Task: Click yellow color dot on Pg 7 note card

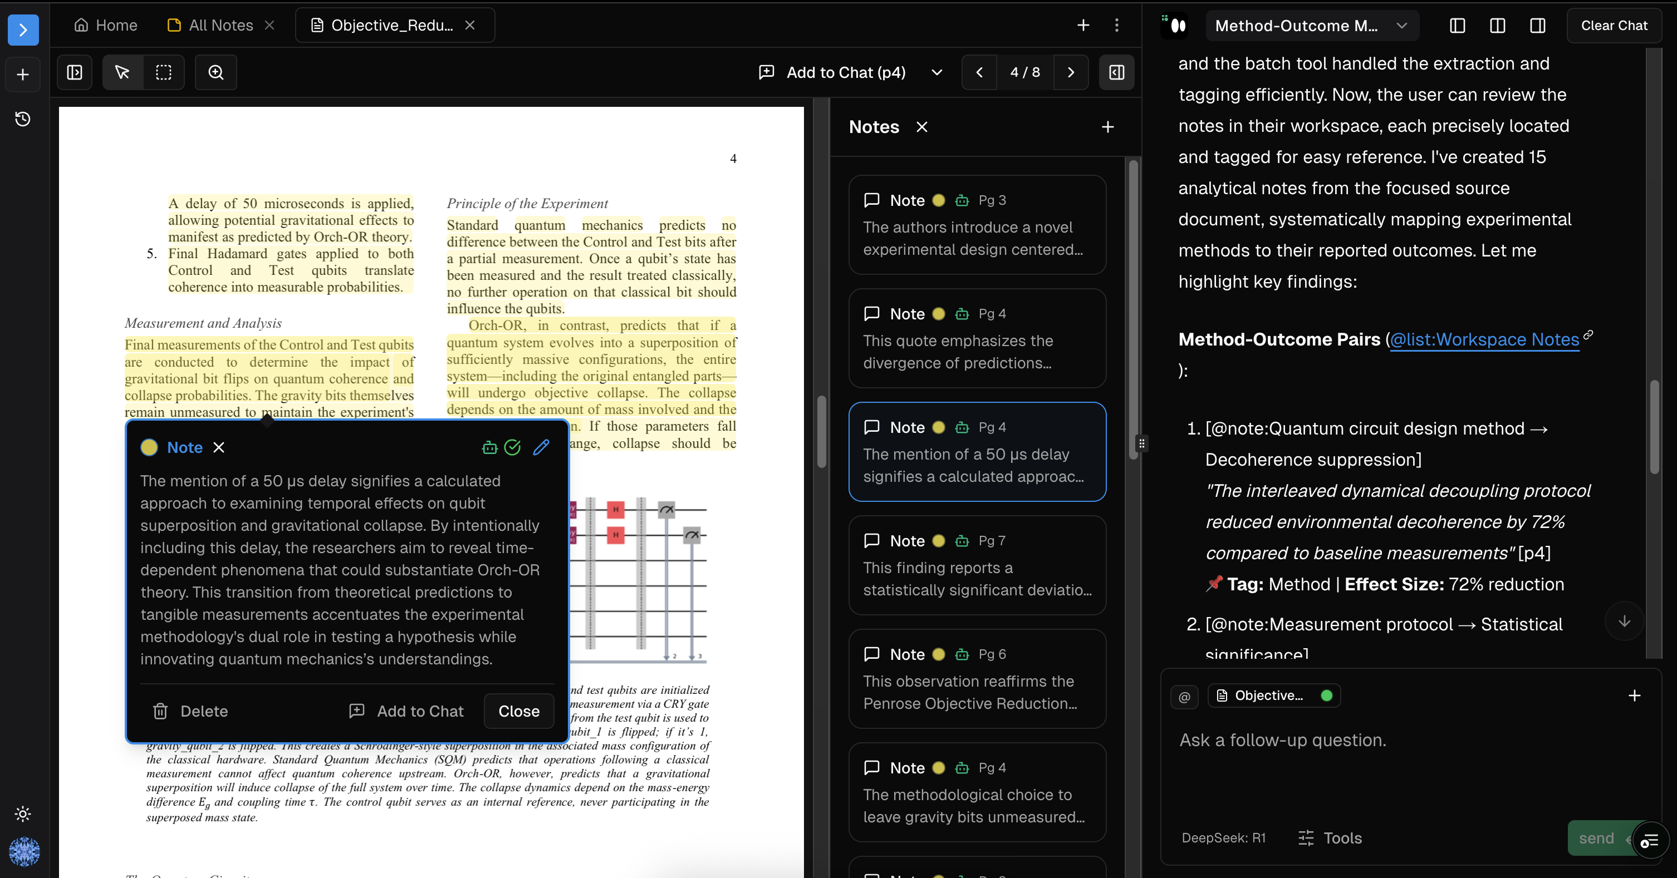Action: click(939, 540)
